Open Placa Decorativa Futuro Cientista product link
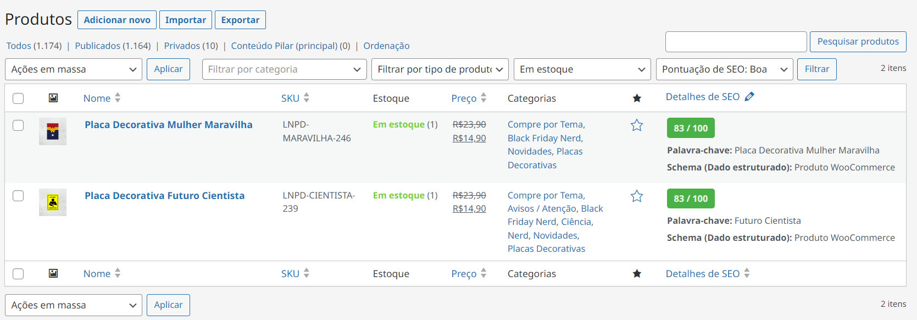The height and width of the screenshot is (320, 917). 165,196
